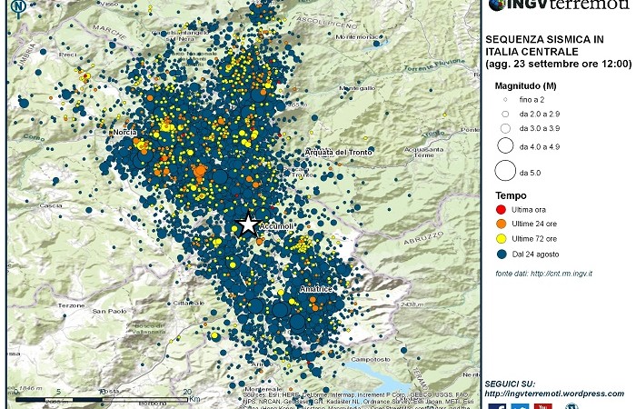Open the ingvterremoti.wordpress.com link
636x409 pixels.
554,393
